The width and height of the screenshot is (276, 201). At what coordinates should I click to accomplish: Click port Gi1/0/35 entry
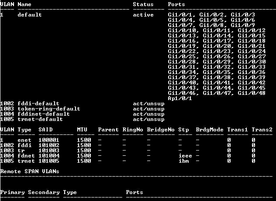[217, 72]
